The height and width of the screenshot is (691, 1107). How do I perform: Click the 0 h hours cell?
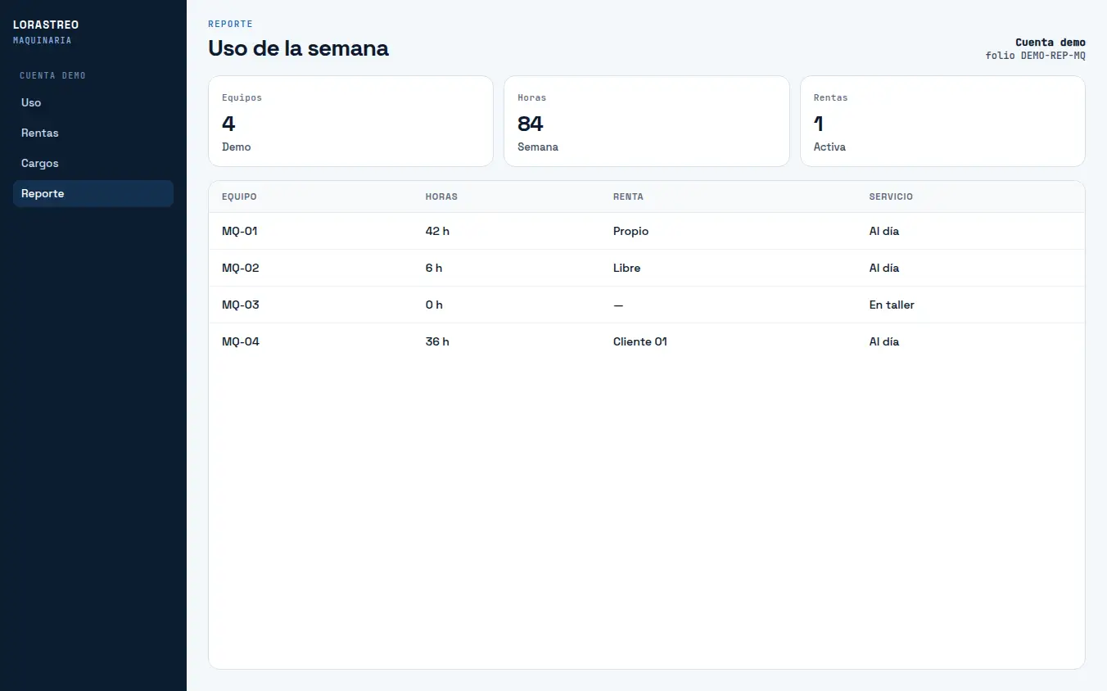click(434, 305)
